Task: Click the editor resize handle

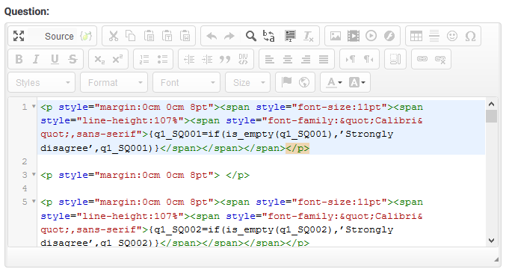Action: coord(496,259)
